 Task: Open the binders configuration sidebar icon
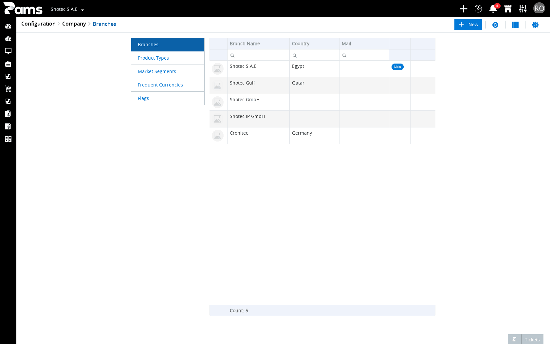click(8, 139)
